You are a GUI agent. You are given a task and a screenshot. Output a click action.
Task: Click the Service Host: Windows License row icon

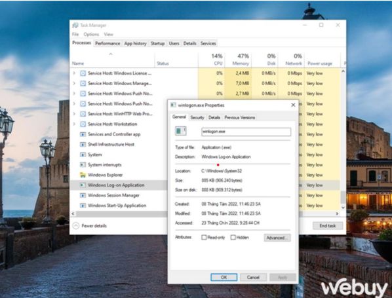pyautogui.click(x=83, y=73)
